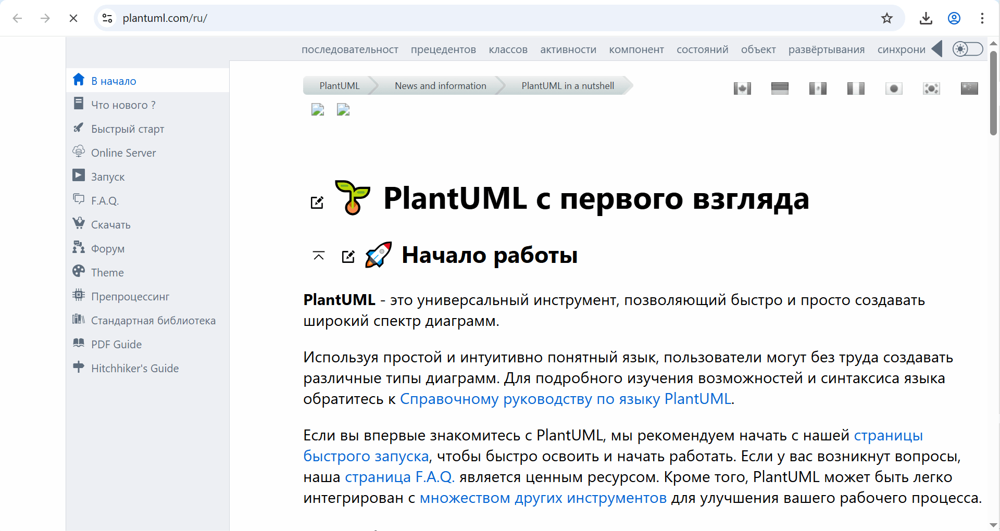Image resolution: width=1000 pixels, height=531 pixels.
Task: Click the home icon beside "В начало"
Action: click(79, 80)
